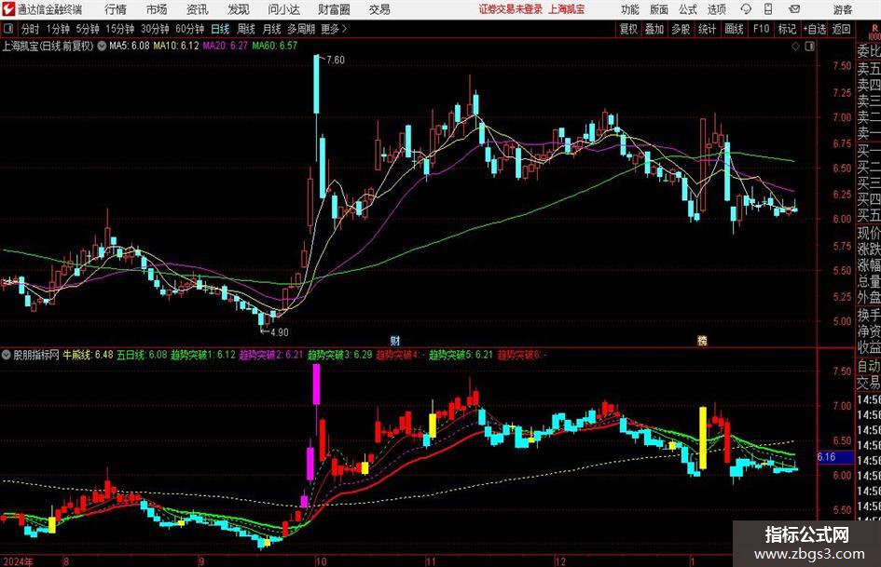881x567 pixels.
Task: Select the 多周期 multi-period tab
Action: [301, 29]
